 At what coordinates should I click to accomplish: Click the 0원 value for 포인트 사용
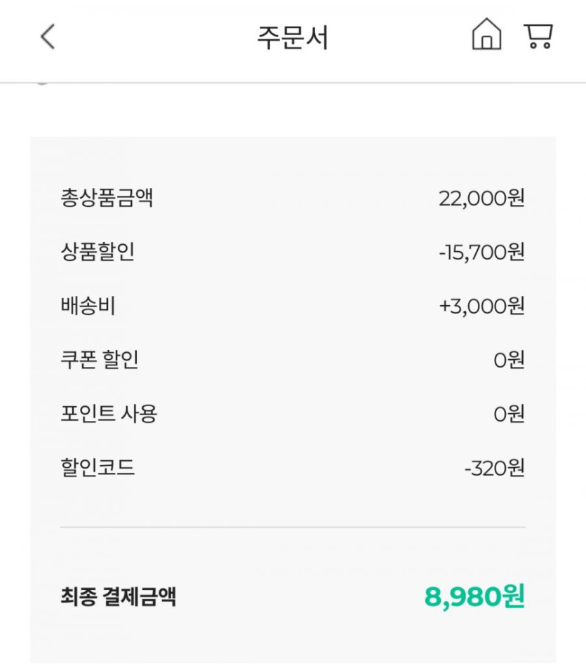pyautogui.click(x=509, y=414)
